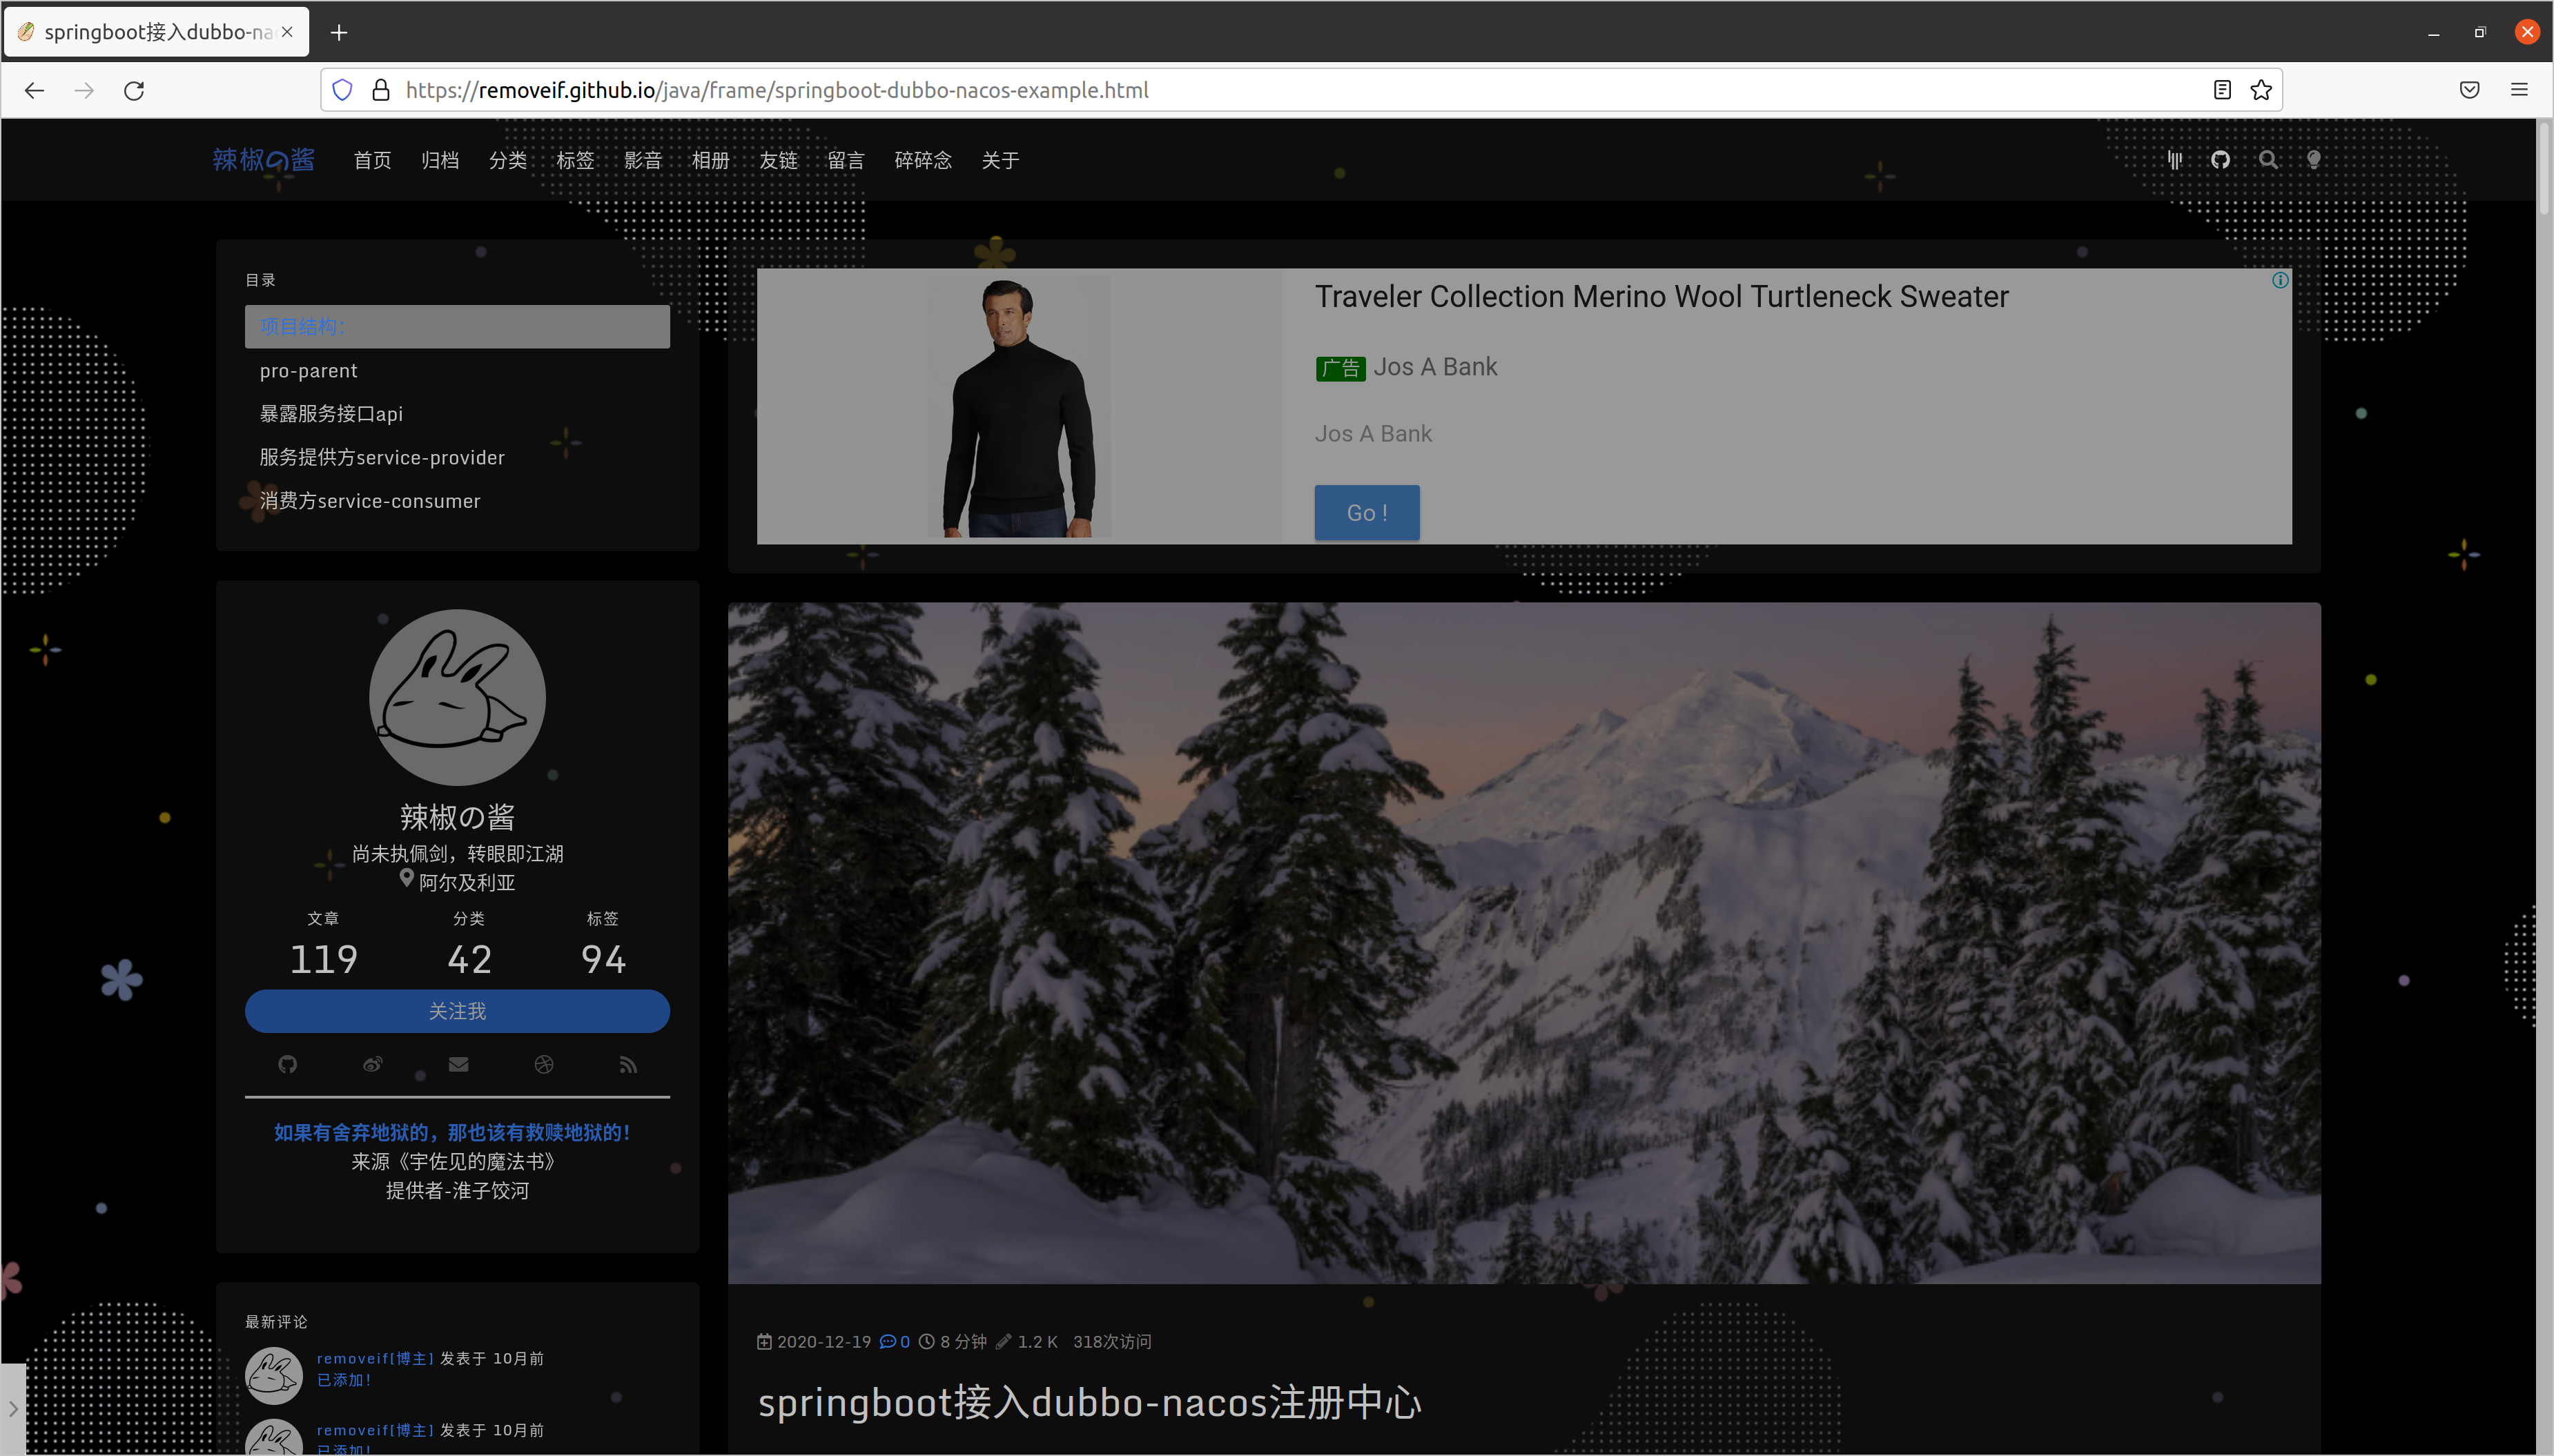The image size is (2554, 1456).
Task: Click the envelope email icon in profile
Action: click(458, 1064)
